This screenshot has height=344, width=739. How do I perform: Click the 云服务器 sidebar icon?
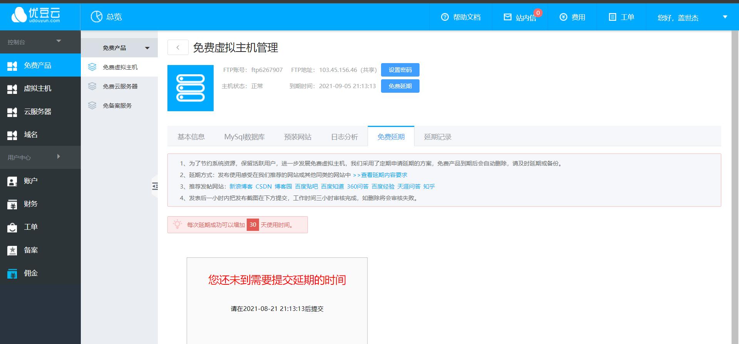[12, 112]
